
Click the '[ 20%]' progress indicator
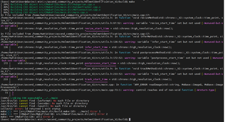click(x=5, y=4)
